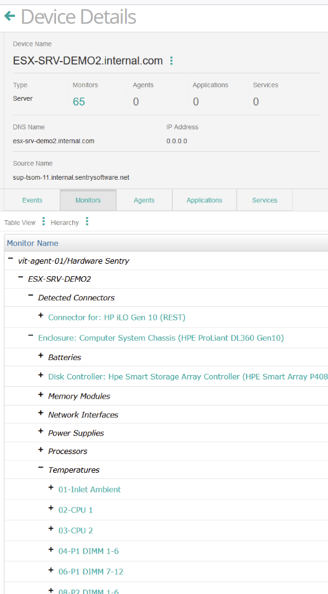Select the Detected Connectors row text
Viewport: 328px width, 594px height.
pyautogui.click(x=76, y=298)
